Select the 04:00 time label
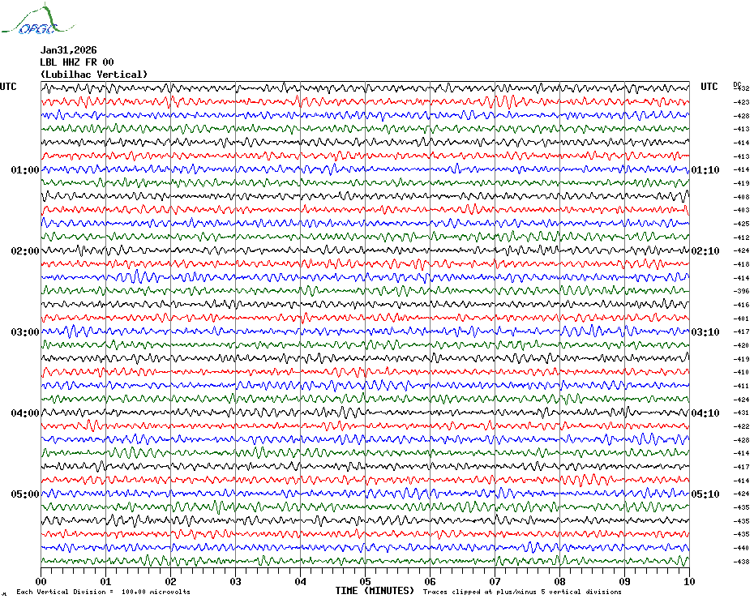The image size is (754, 603). point(25,413)
